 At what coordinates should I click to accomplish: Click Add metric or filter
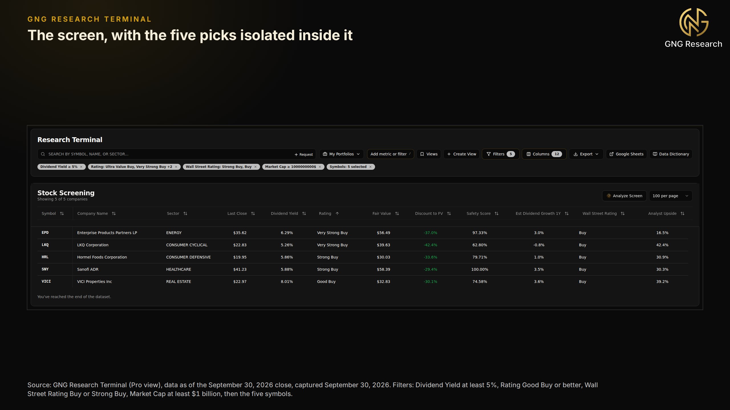point(390,154)
